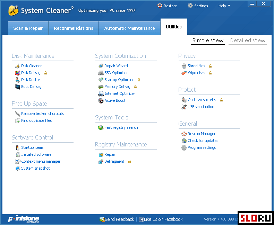Click the Boot Defrag icon
This screenshot has width=274, height=225.
[17, 87]
